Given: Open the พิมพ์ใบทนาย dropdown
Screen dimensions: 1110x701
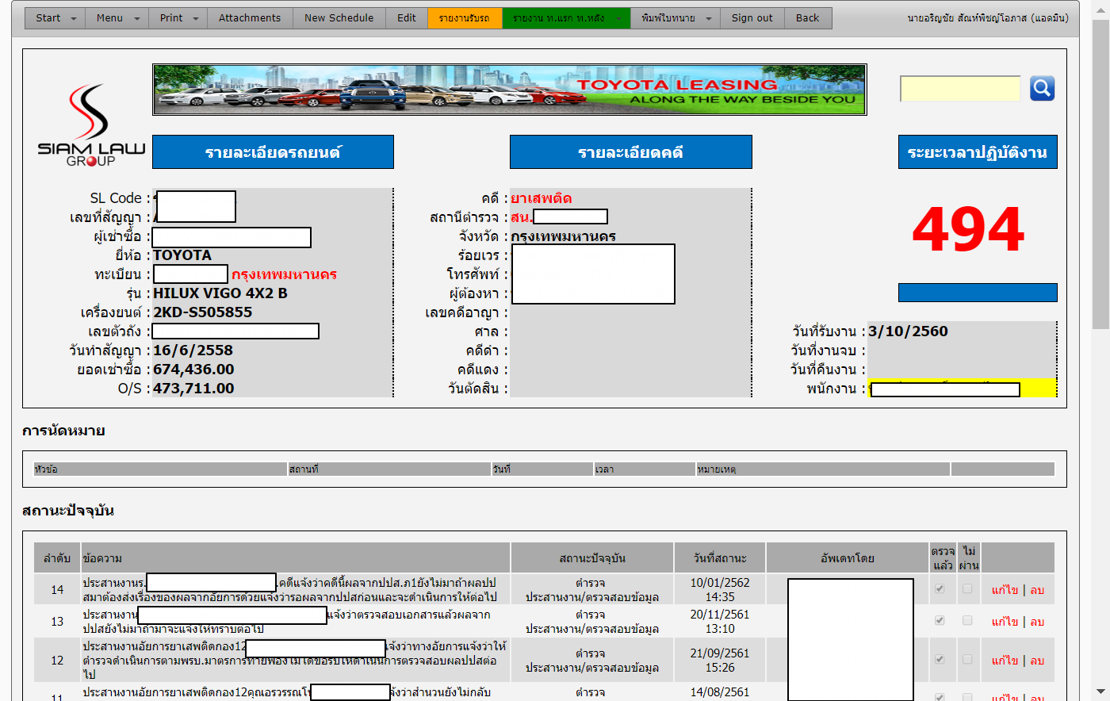Looking at the screenshot, I should coord(676,18).
